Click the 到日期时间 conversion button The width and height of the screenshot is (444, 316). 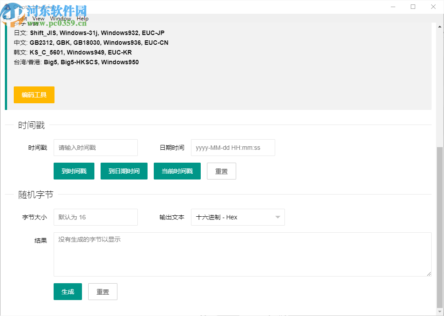(x=124, y=171)
